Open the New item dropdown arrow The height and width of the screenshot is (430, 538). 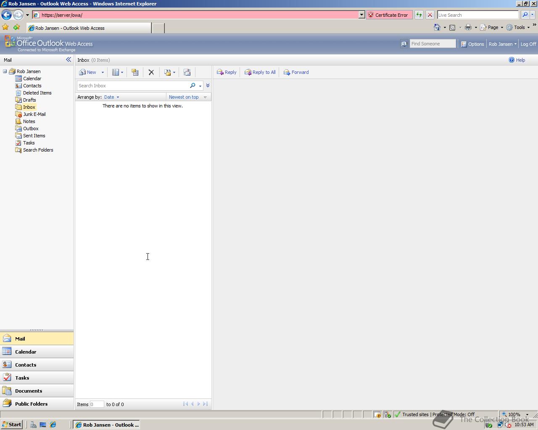(x=103, y=72)
